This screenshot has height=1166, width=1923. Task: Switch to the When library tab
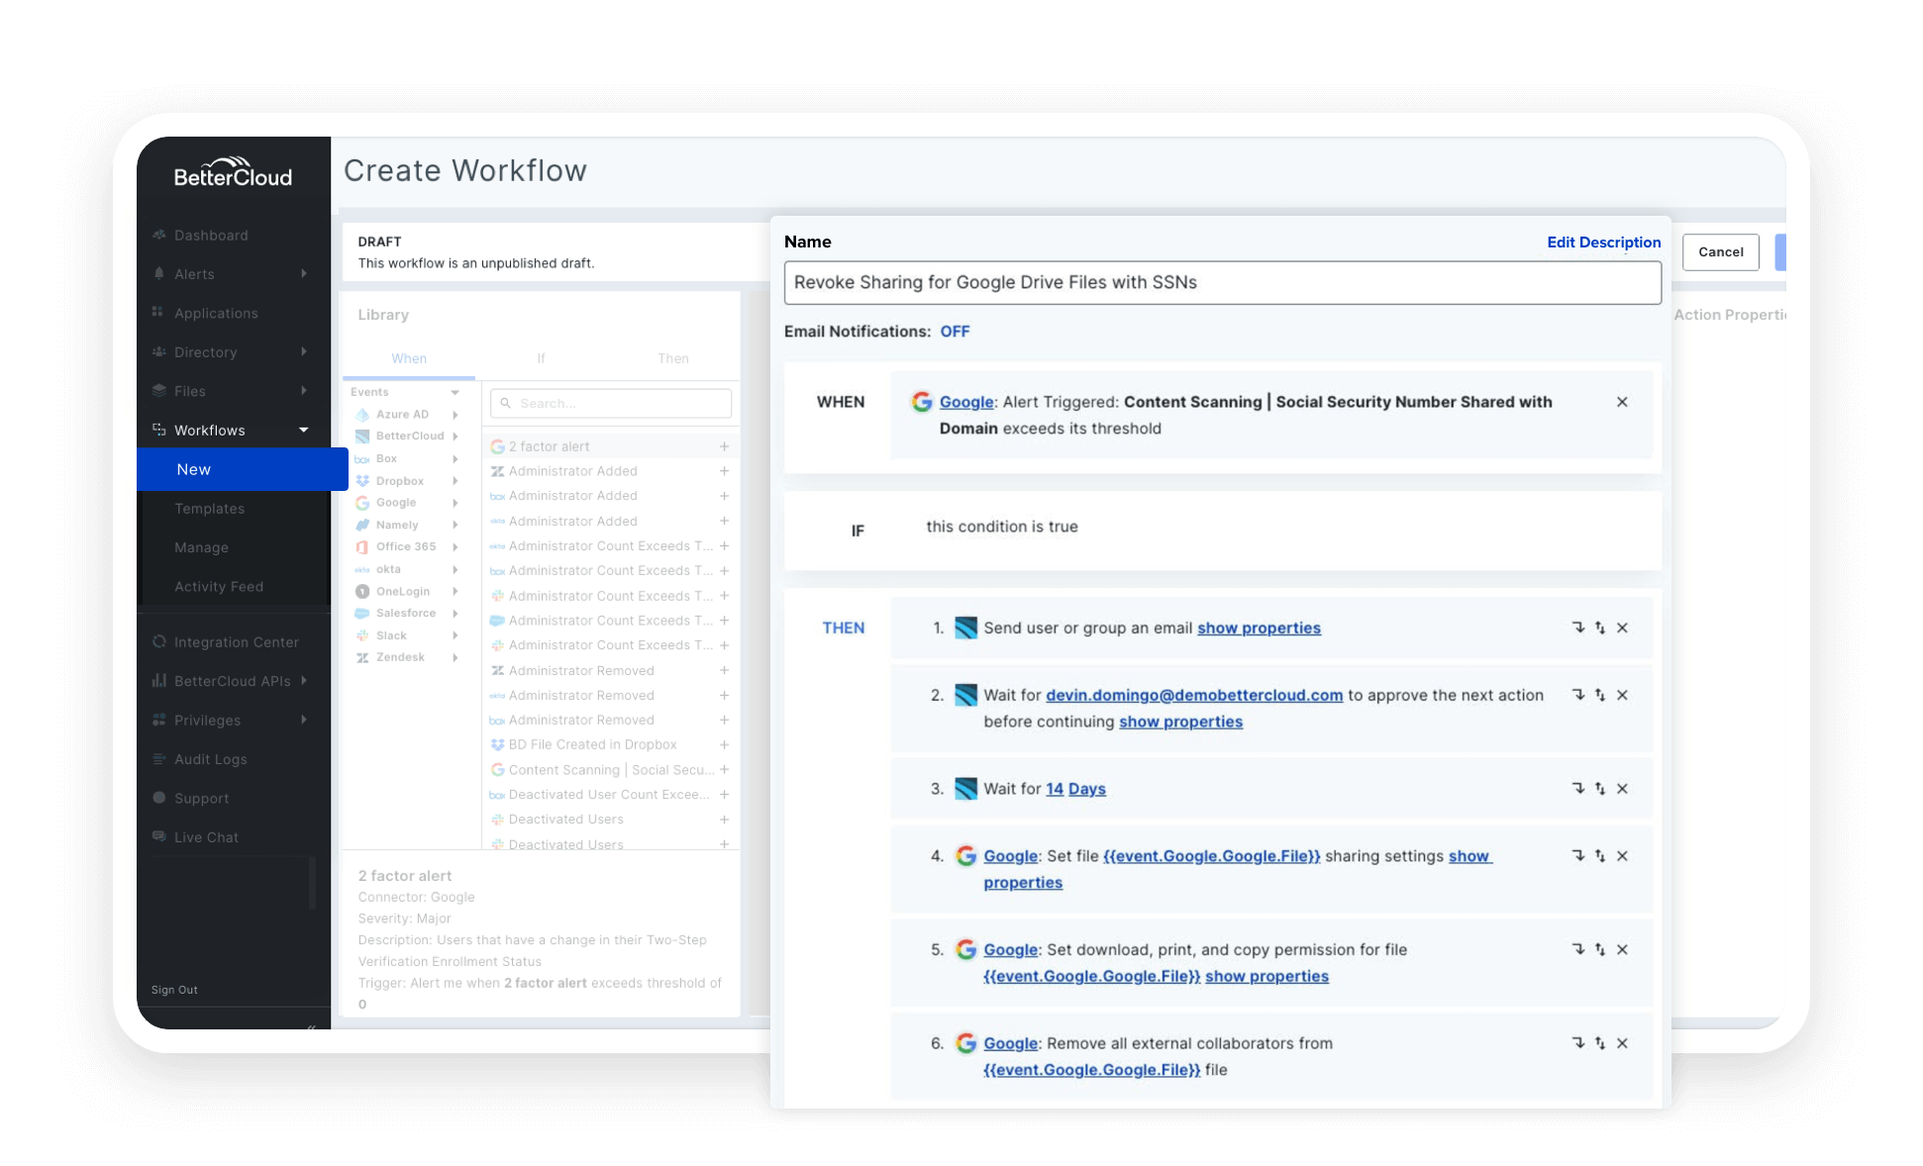tap(409, 358)
